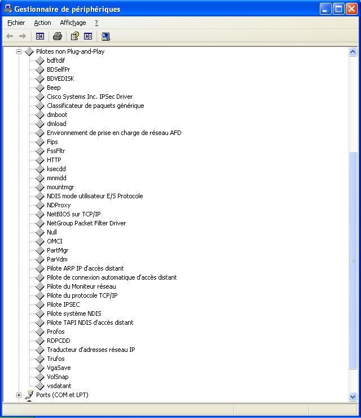Select the BDSelfPr driver entry
This screenshot has width=361, height=418.
pyautogui.click(x=58, y=69)
